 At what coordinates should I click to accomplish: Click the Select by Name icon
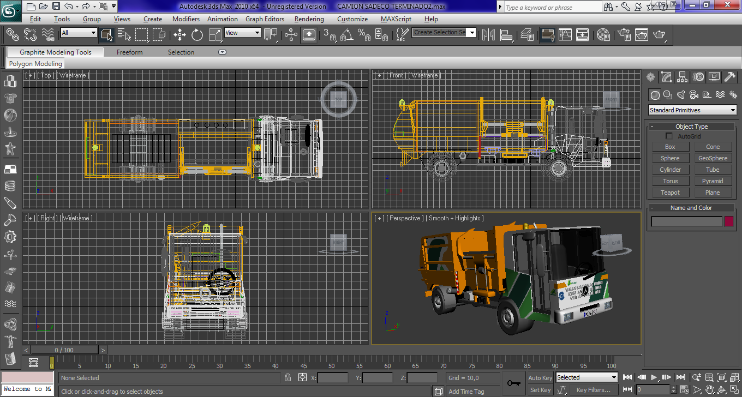tap(124, 35)
